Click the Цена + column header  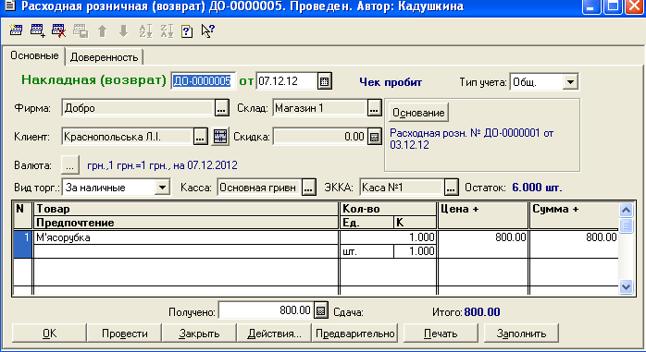(x=483, y=215)
